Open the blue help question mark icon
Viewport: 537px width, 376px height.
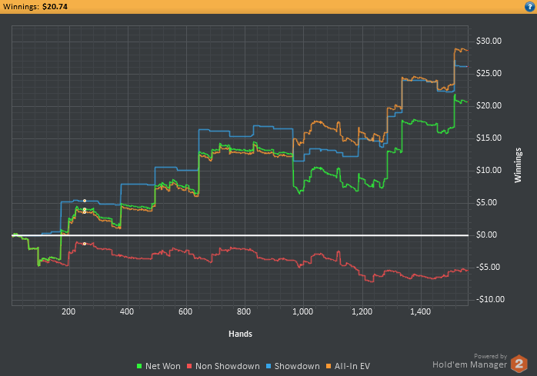529,7
